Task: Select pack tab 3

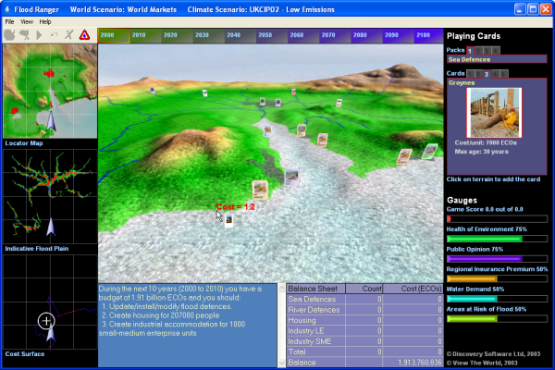Action: pos(487,51)
